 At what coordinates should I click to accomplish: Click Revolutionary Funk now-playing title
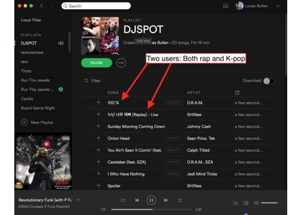tap(45, 200)
